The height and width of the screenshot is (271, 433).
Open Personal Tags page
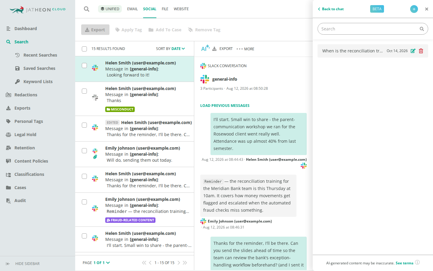point(29,121)
